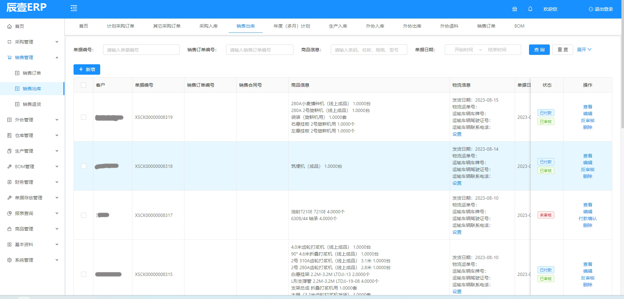This screenshot has height=299, width=624.
Task: Expand the 外协管理 menu chevron
Action: pos(57,120)
